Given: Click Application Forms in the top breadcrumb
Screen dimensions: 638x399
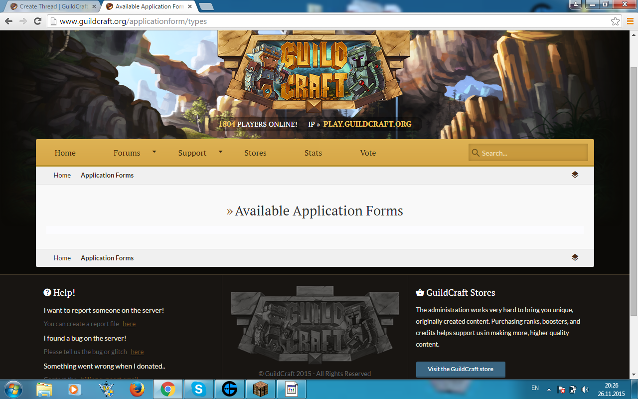Looking at the screenshot, I should 107,175.
